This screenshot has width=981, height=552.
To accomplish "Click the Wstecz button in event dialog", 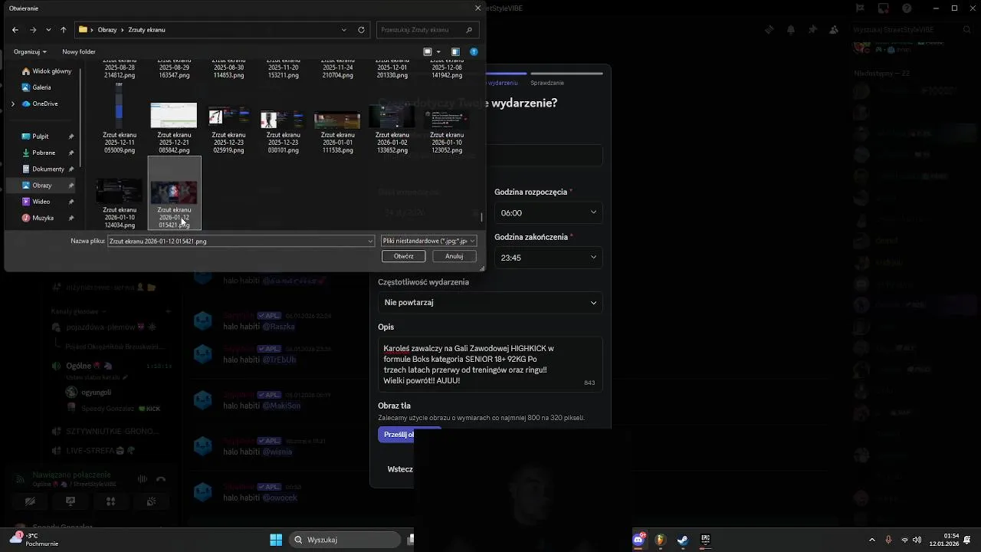I will point(399,469).
